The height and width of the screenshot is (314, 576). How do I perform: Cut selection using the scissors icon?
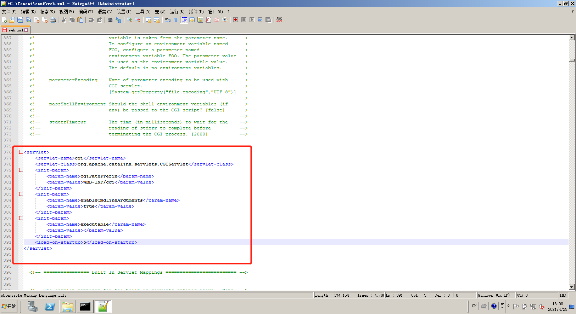pyautogui.click(x=64, y=20)
